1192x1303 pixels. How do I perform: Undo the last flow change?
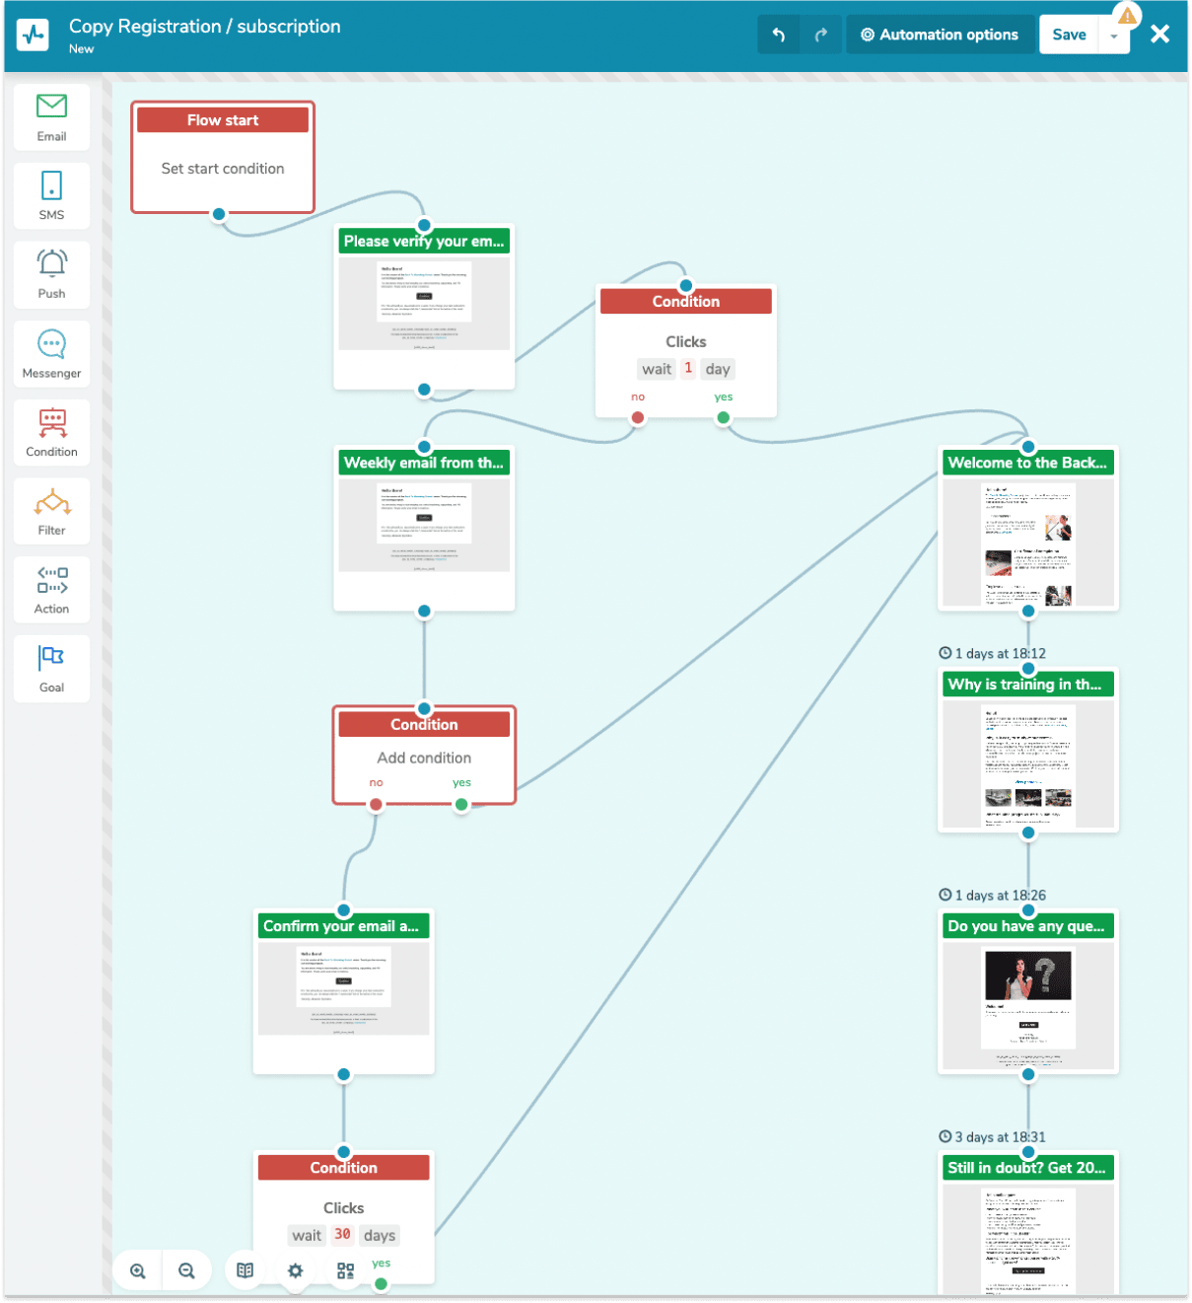point(779,34)
